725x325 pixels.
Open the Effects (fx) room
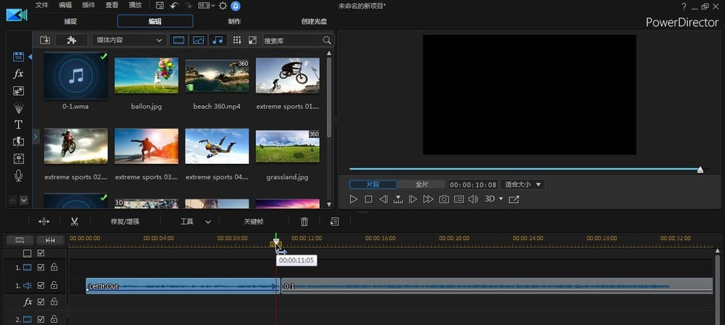(x=19, y=74)
